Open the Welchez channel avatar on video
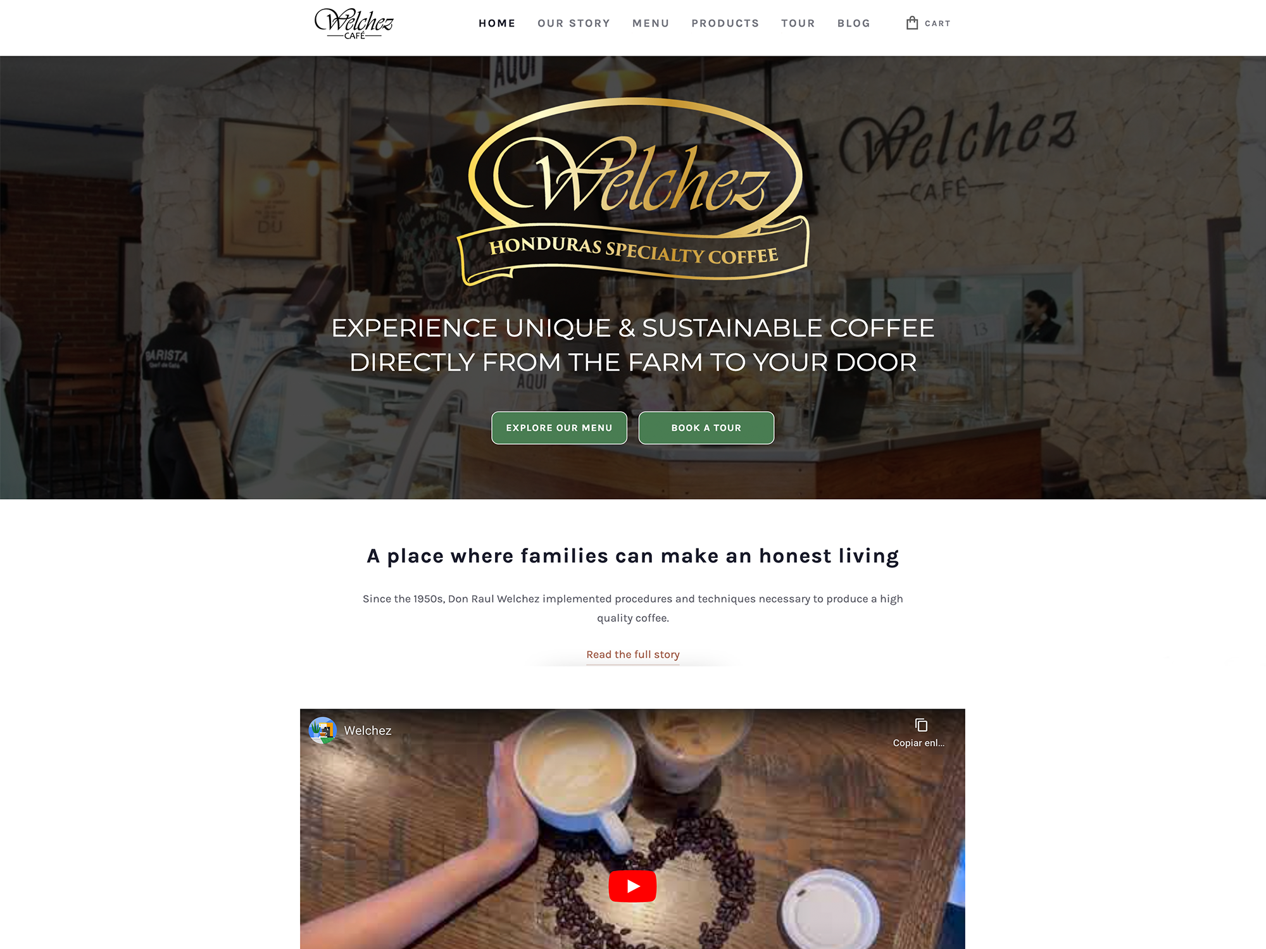 (322, 731)
